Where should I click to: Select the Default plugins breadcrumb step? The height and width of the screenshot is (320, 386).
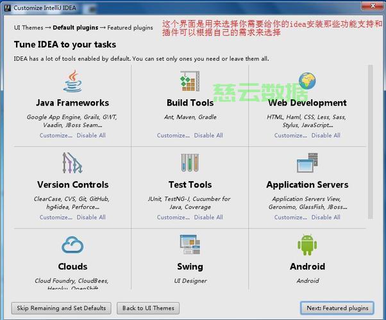75,28
